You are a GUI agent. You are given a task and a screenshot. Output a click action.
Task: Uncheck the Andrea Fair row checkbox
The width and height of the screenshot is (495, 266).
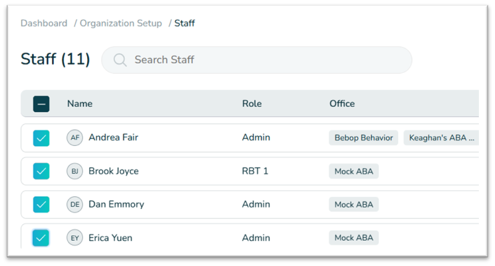click(41, 138)
